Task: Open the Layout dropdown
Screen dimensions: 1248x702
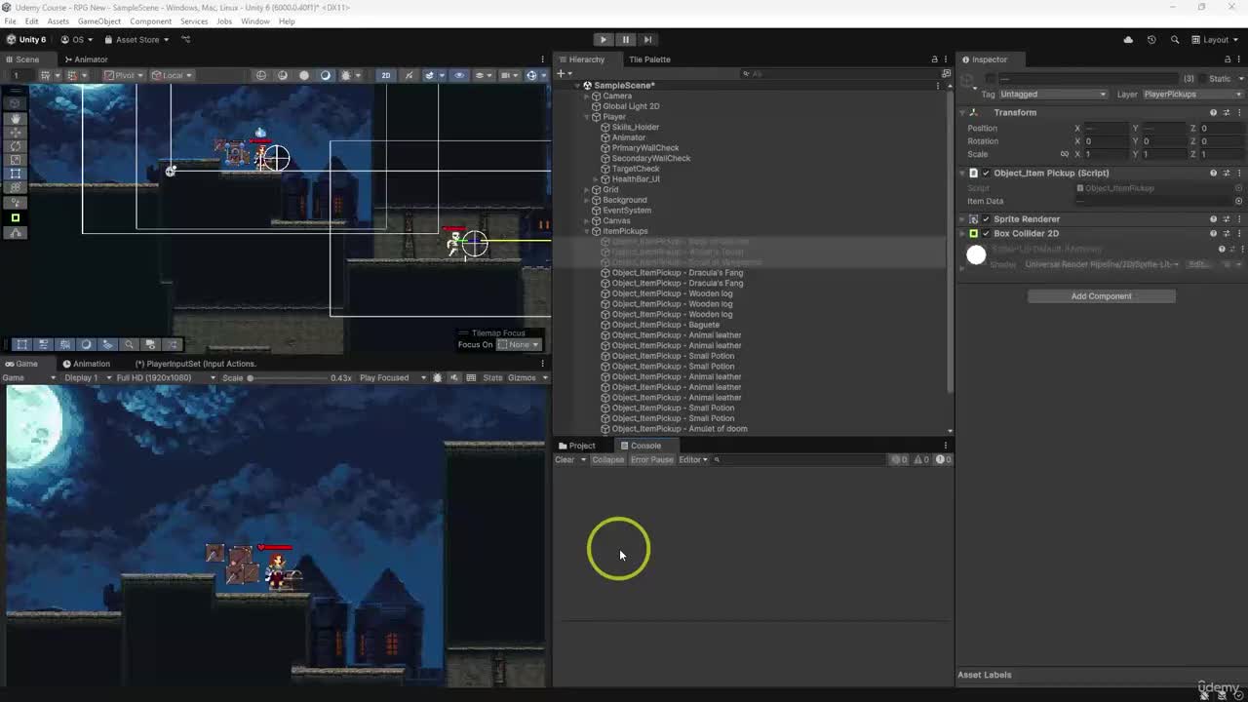Action: [1216, 40]
